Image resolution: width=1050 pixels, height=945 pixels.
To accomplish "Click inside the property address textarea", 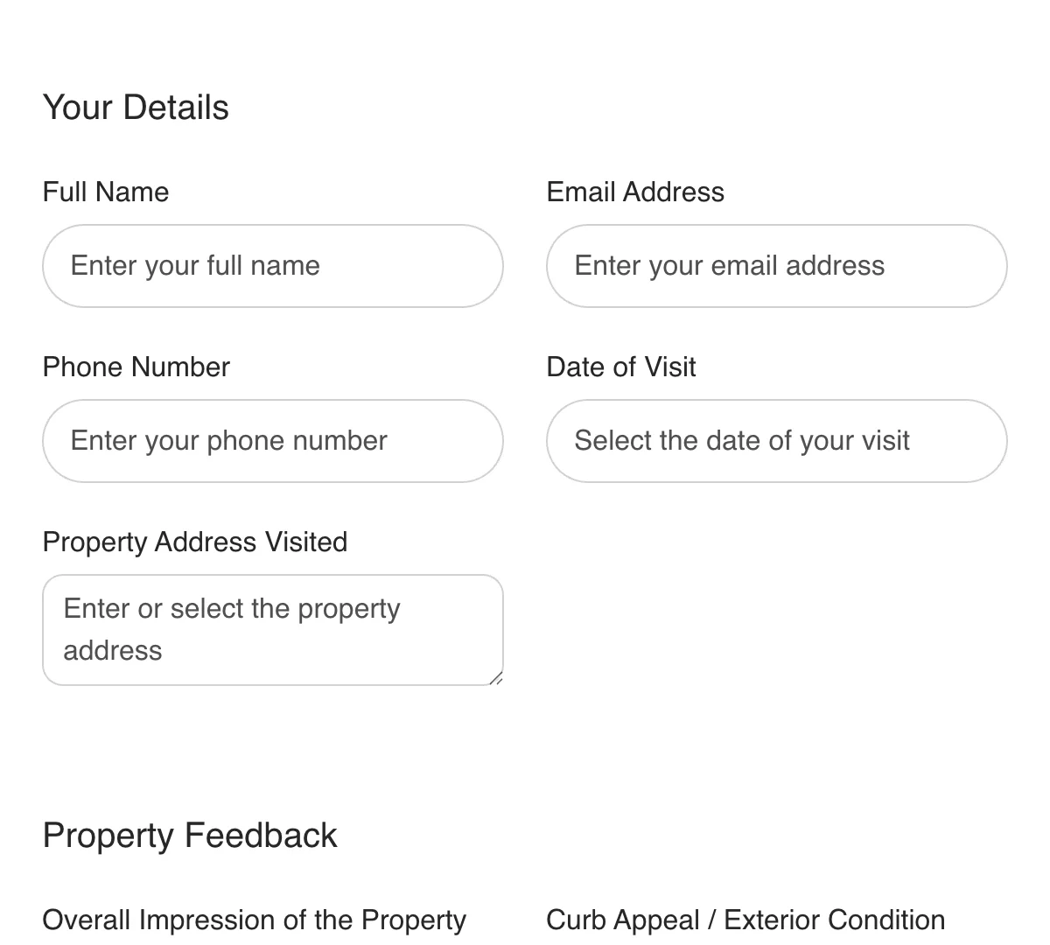I will [x=273, y=629].
